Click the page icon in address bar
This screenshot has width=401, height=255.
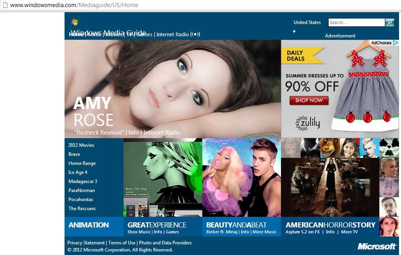(x=5, y=5)
